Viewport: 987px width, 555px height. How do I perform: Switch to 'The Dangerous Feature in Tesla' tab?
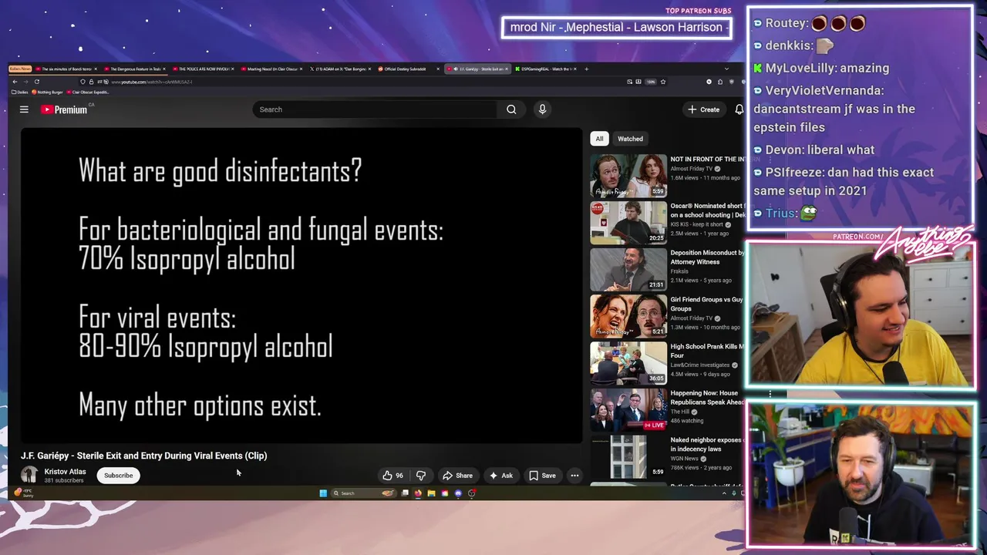(x=135, y=69)
